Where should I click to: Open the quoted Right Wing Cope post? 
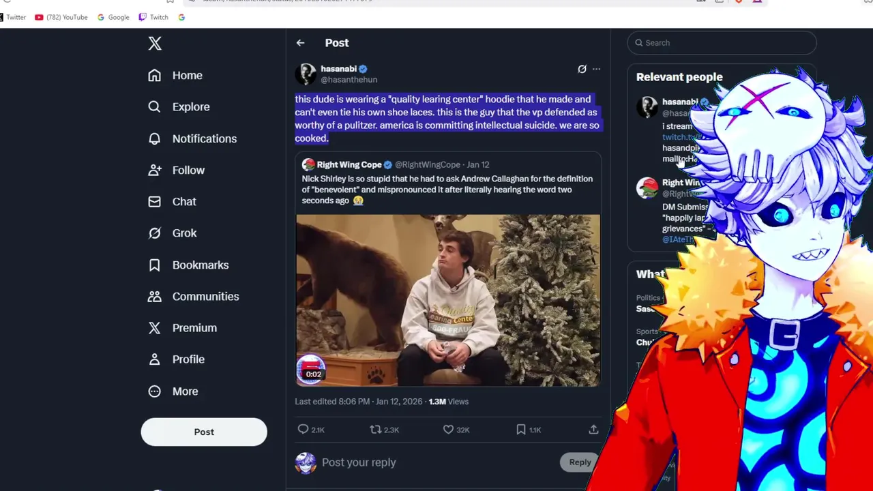click(447, 271)
